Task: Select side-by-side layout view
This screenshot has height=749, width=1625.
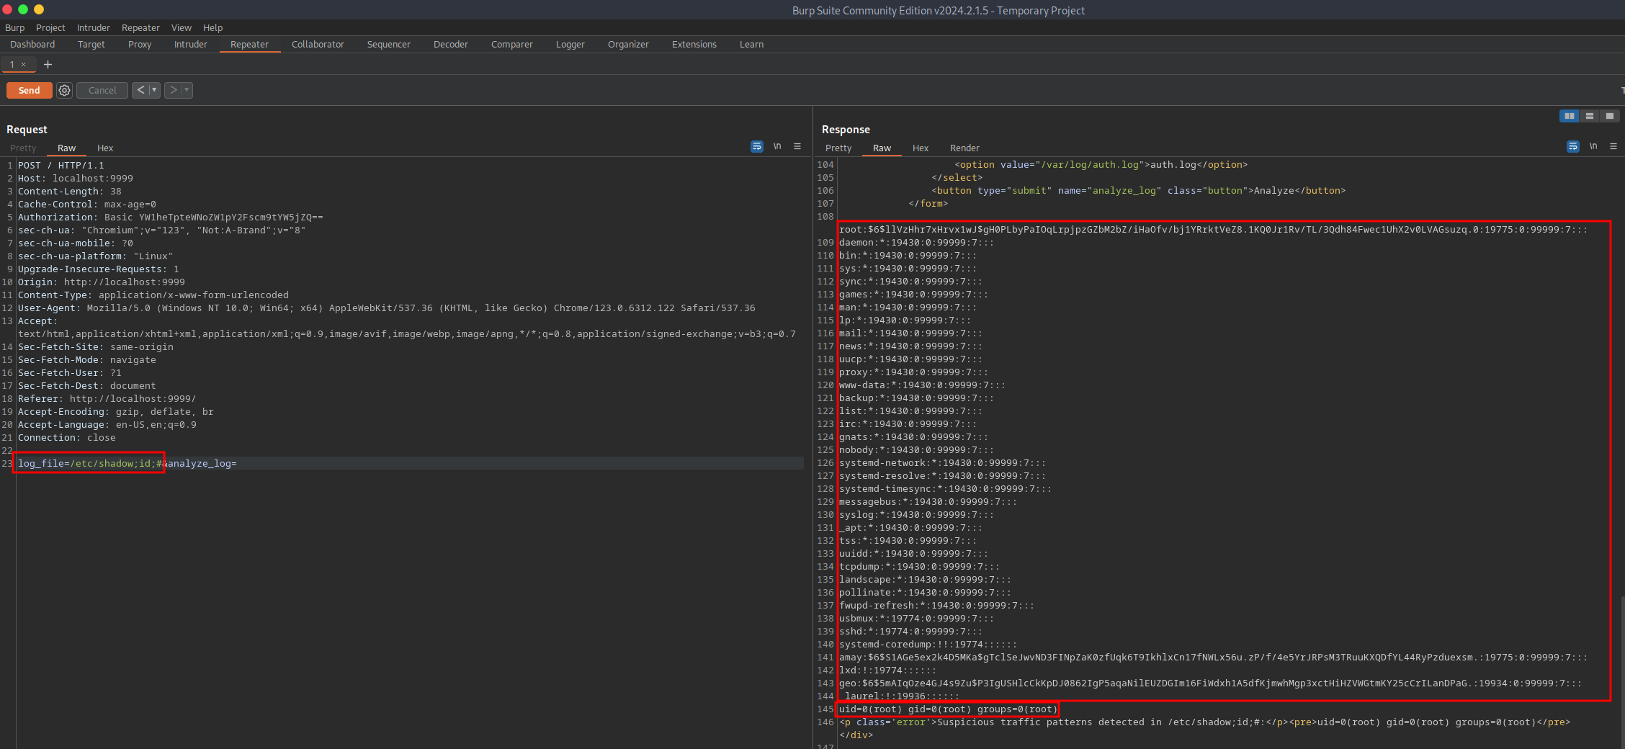Action: tap(1569, 116)
